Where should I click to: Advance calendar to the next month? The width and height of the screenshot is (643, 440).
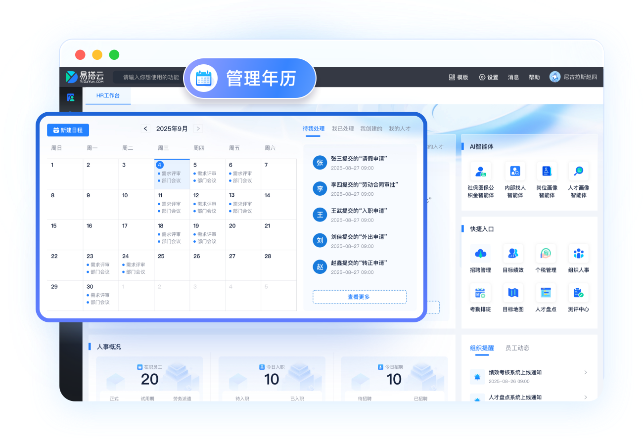point(198,128)
